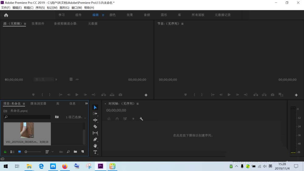Toggle project read-only lock icon

[5, 152]
